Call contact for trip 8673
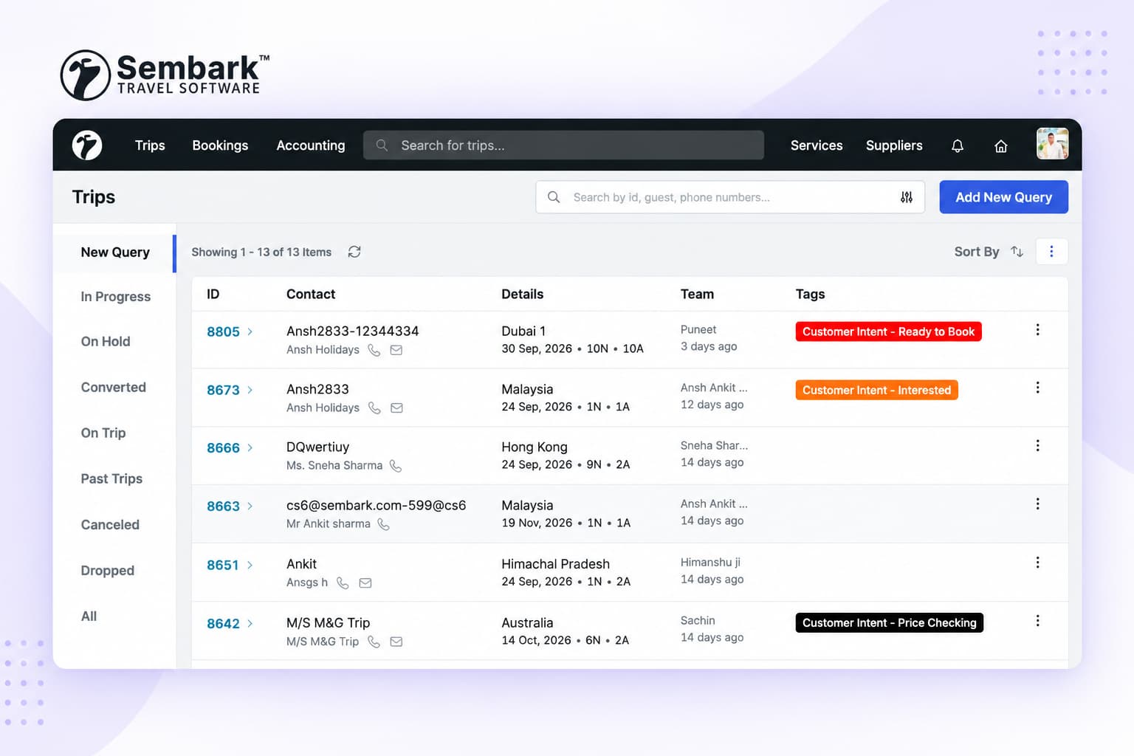This screenshot has width=1134, height=756. pyautogui.click(x=374, y=408)
